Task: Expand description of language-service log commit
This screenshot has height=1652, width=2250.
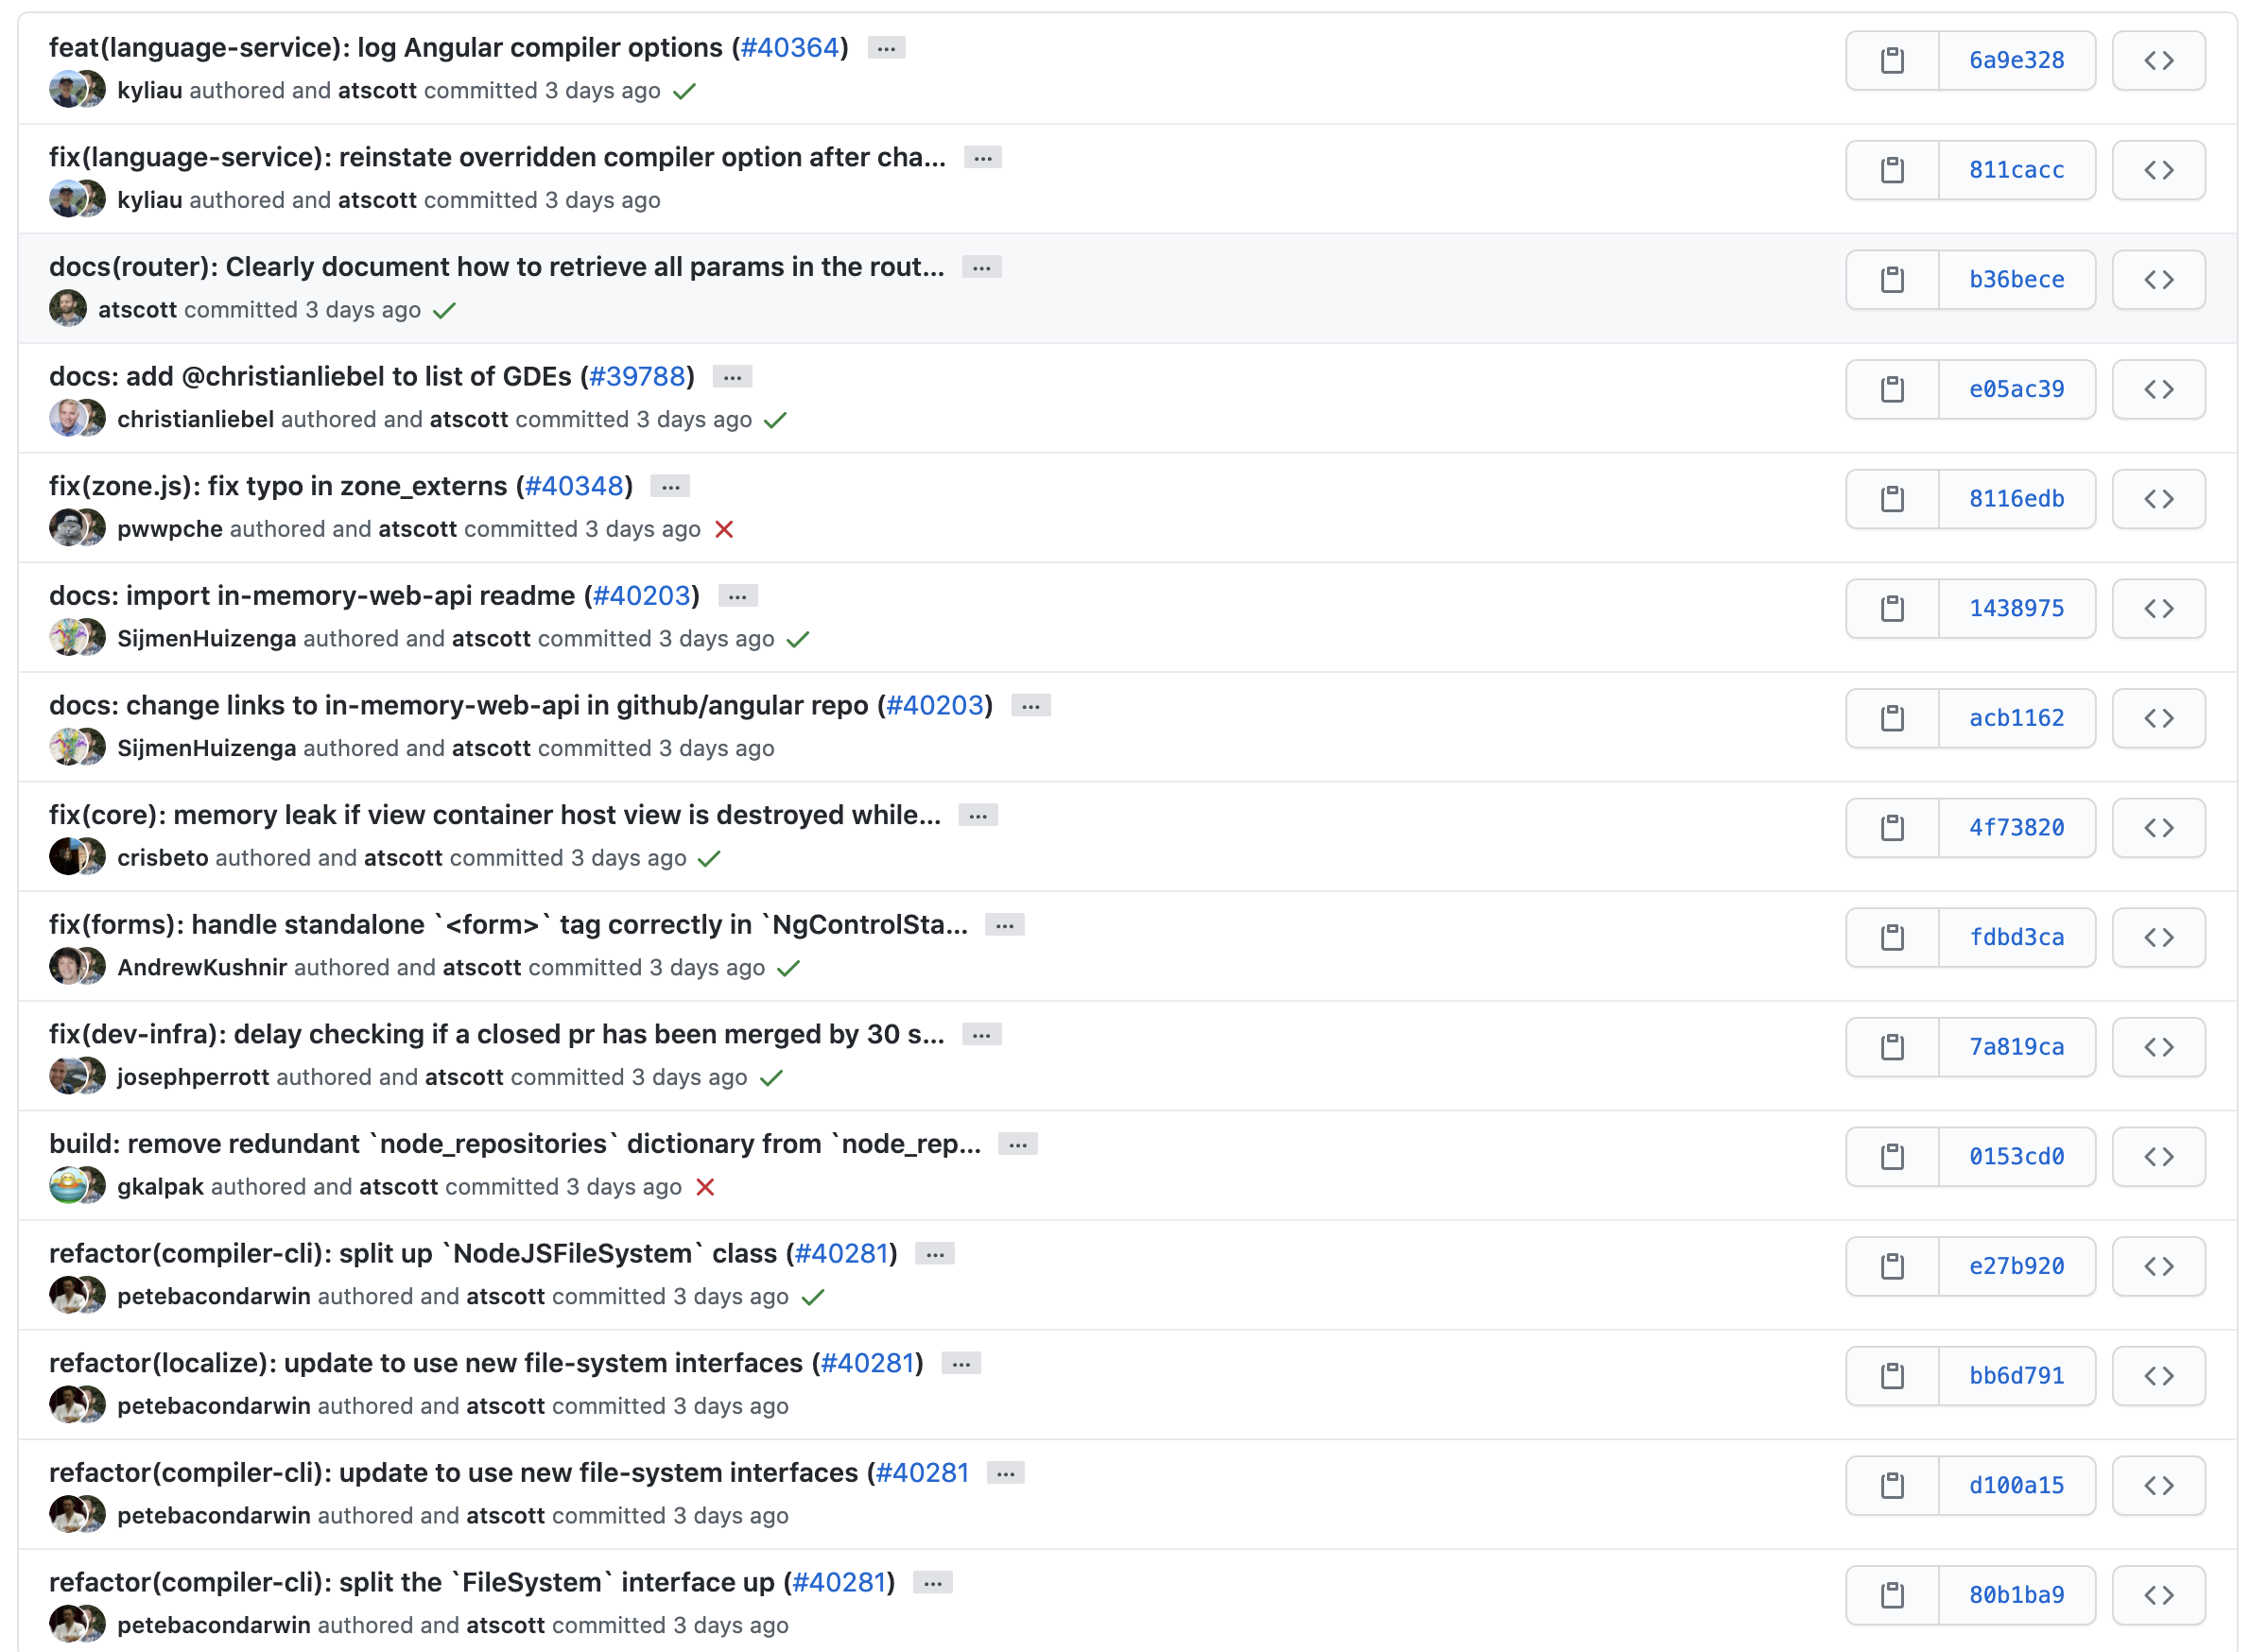Action: click(886, 48)
